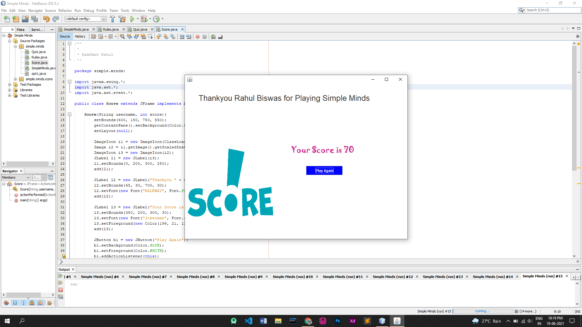
Task: Toggle Show Non-Public Members lock filter
Action: coord(32,303)
